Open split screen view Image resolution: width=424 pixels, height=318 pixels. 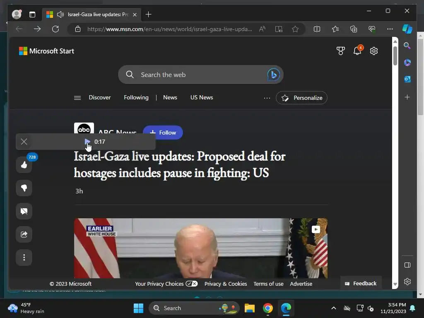coord(317,29)
